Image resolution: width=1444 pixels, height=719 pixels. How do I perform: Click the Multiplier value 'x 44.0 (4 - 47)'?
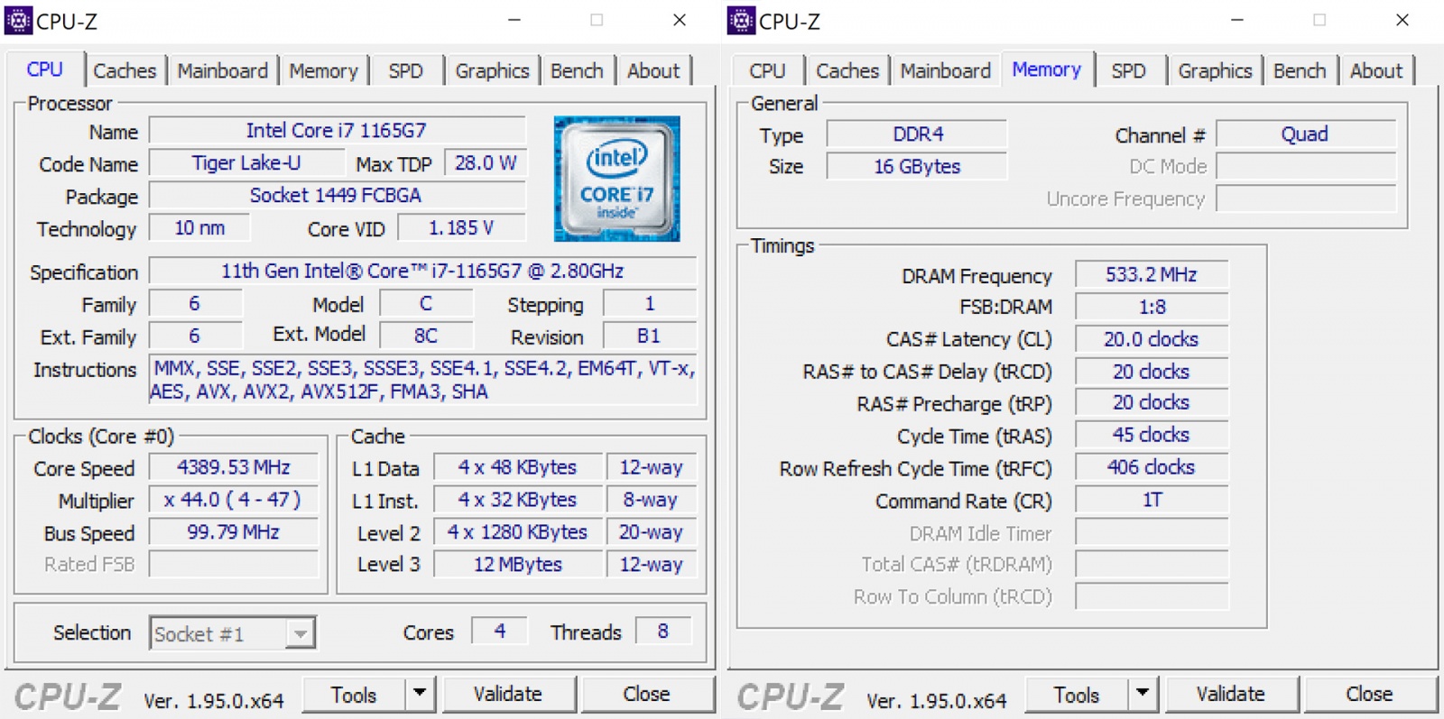(234, 500)
